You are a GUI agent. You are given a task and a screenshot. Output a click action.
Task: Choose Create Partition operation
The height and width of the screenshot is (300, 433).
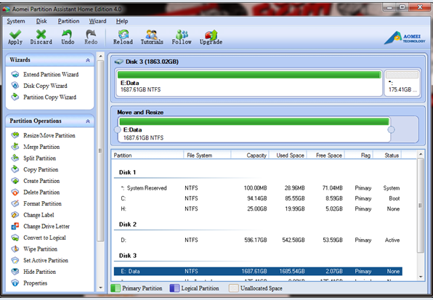[41, 181]
